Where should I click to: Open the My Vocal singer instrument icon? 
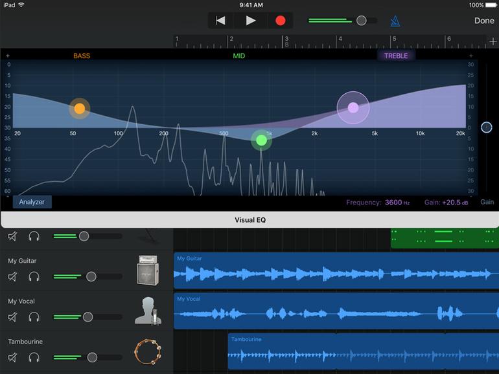click(148, 311)
